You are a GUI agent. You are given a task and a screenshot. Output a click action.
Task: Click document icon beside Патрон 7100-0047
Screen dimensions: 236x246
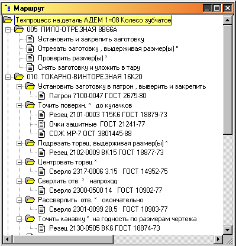point(41,96)
